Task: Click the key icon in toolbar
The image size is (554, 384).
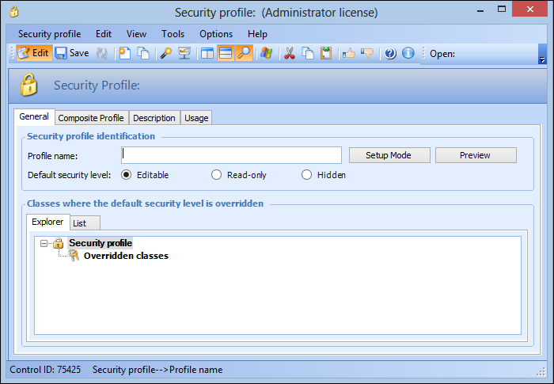Action: (x=165, y=54)
